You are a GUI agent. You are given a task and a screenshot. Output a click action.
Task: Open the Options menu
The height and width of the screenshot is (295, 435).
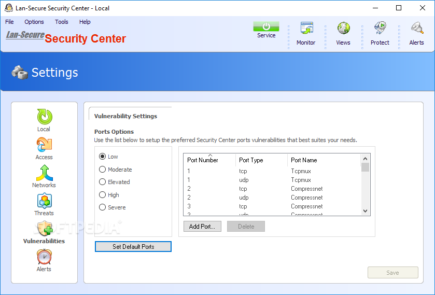click(x=34, y=22)
